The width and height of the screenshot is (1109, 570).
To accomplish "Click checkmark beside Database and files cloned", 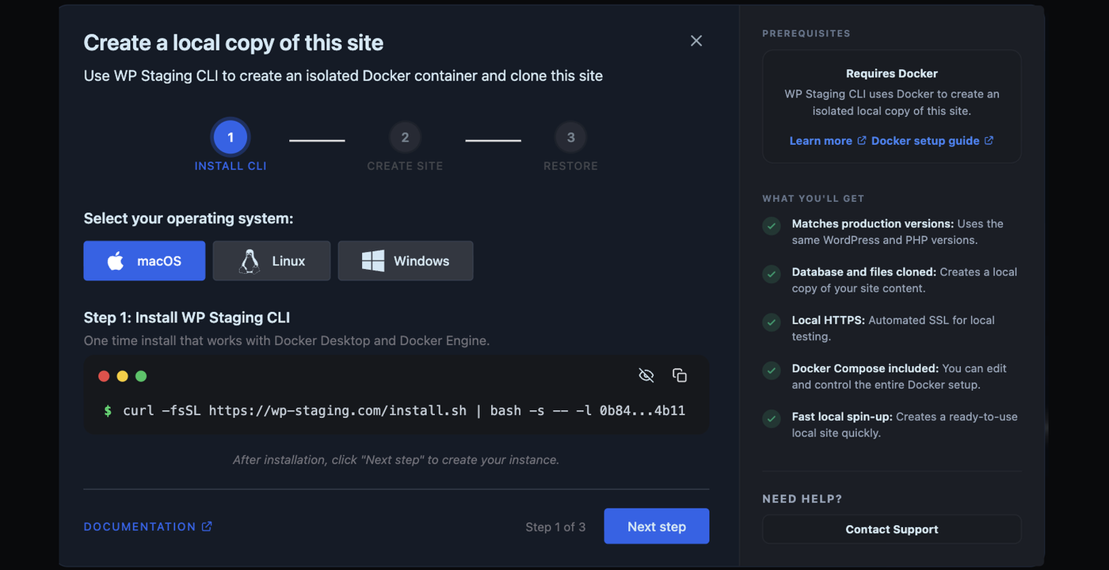I will [772, 274].
